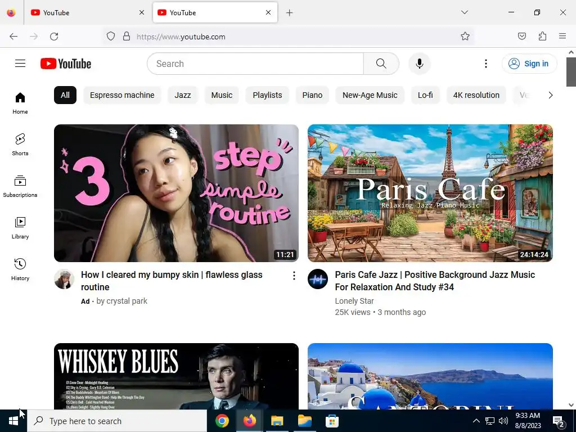Select the Jazz filter chip
This screenshot has width=576, height=432.
(183, 95)
